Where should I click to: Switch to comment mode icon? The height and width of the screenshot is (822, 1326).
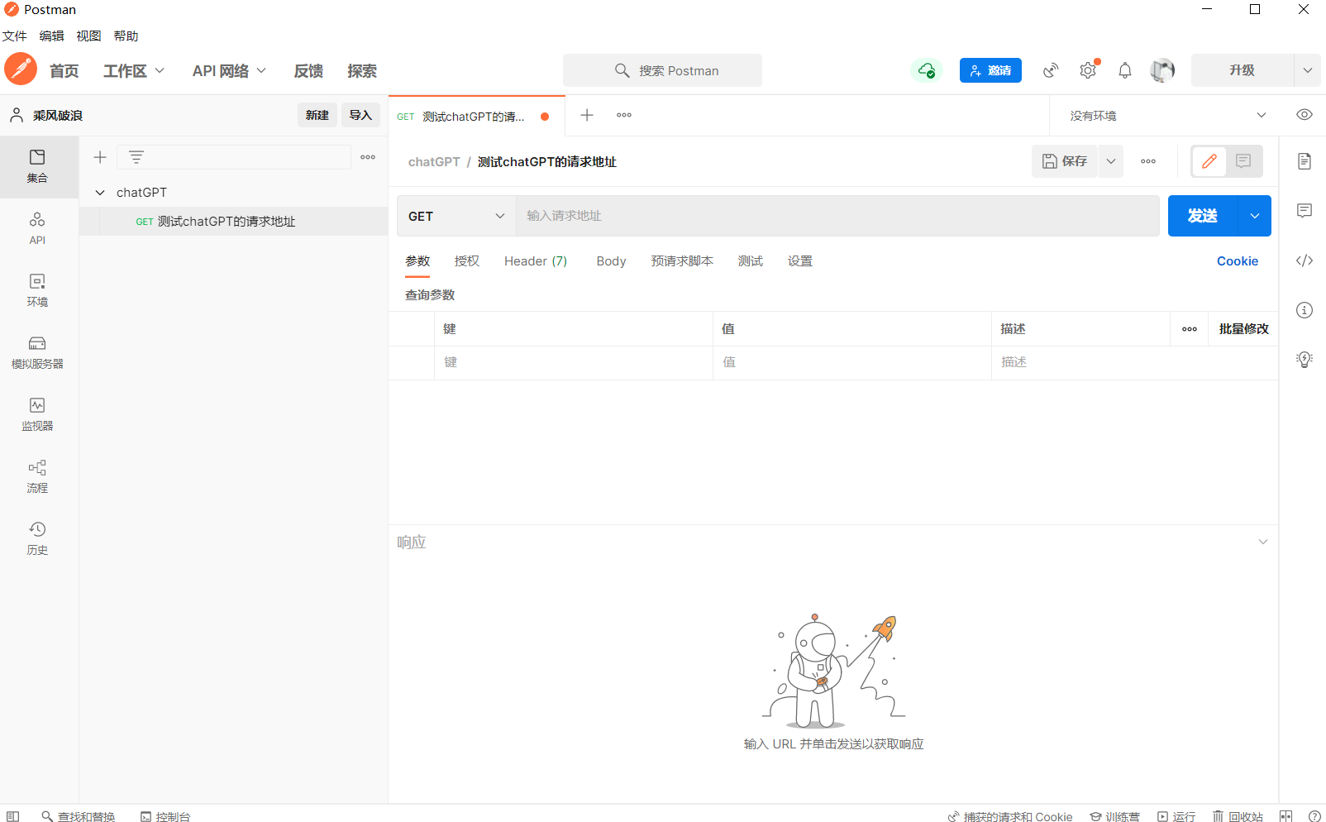[x=1243, y=161]
